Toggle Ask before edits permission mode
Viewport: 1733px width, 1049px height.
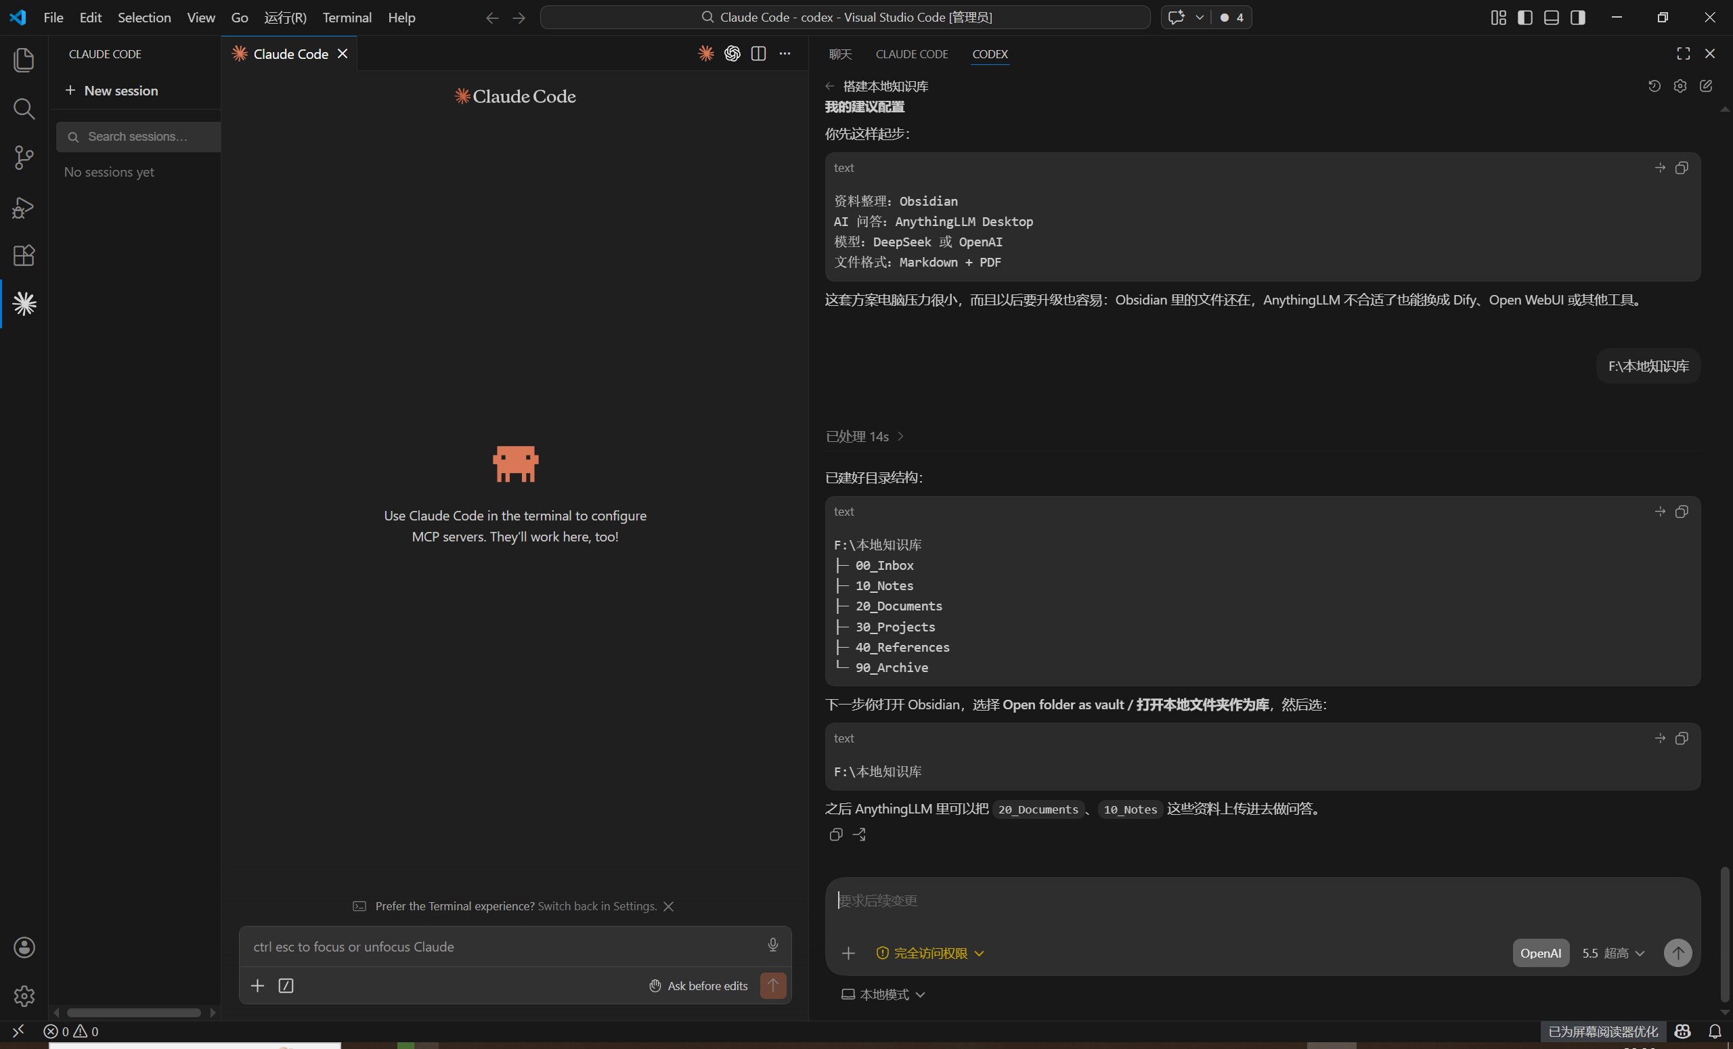(699, 986)
